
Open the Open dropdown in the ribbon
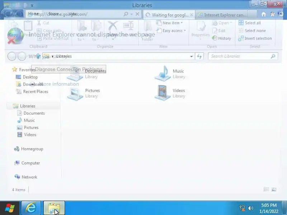click(222, 23)
